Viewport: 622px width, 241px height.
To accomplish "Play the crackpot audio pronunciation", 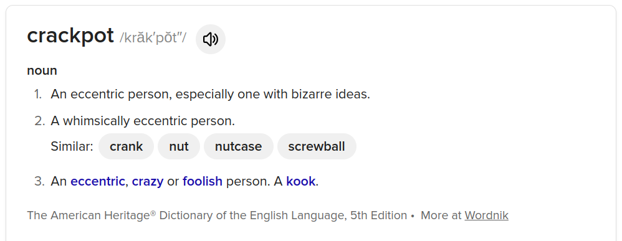I will (x=211, y=39).
